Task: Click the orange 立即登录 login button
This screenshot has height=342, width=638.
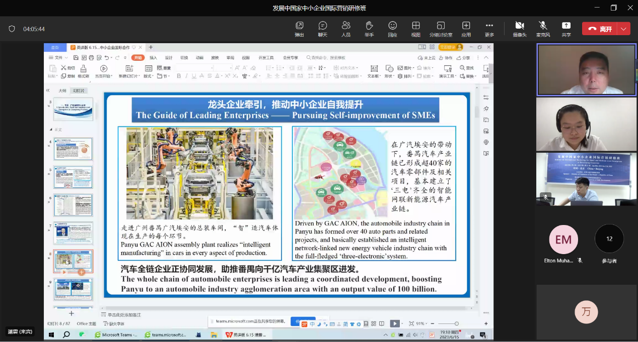Action: click(451, 47)
